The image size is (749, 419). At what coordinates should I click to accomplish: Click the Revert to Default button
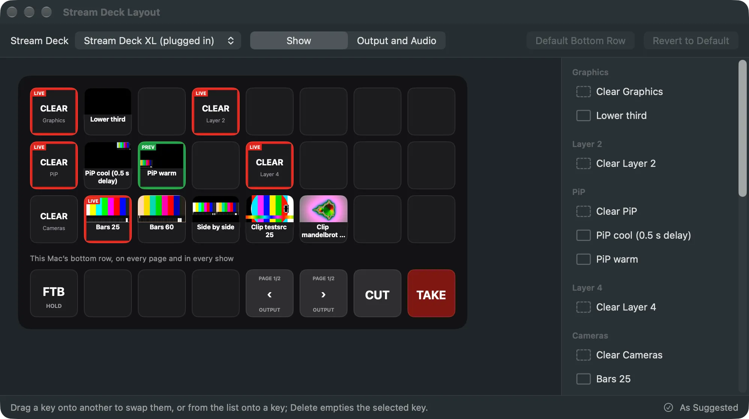click(691, 40)
